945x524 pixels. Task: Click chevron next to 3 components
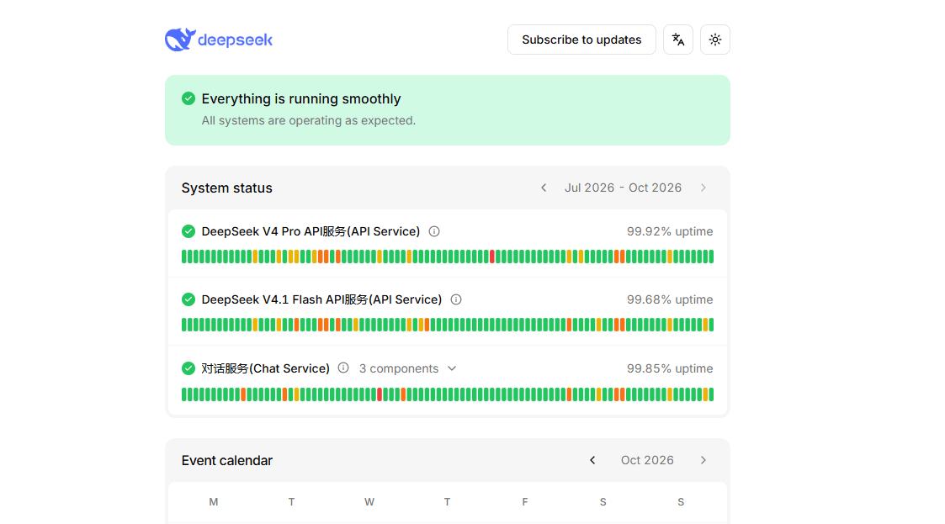(x=452, y=368)
